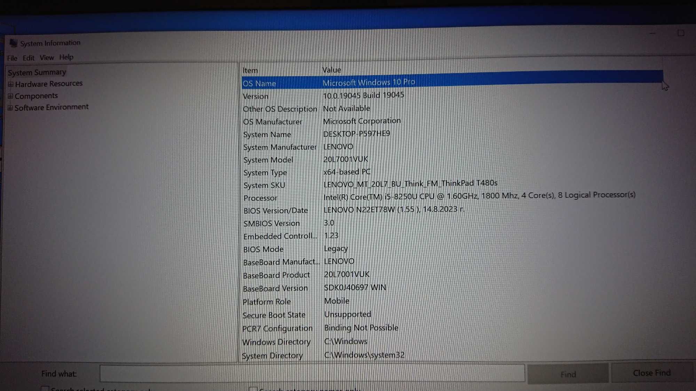Open the File menu
The image size is (696, 391).
point(11,57)
